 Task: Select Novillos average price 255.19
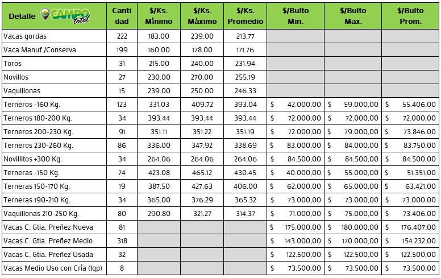(x=245, y=77)
